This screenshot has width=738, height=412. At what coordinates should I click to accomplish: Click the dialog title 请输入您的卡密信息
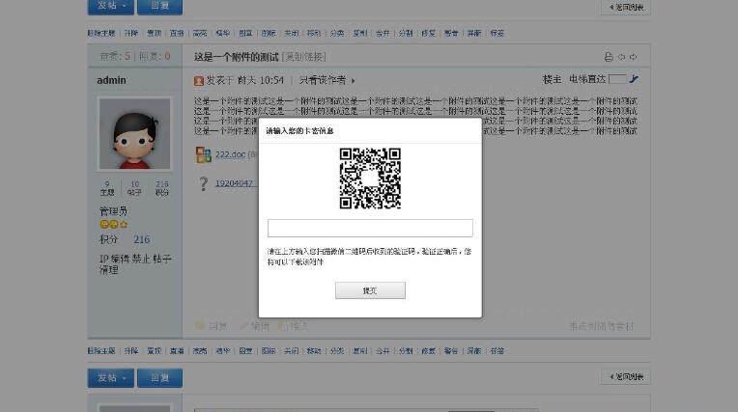tap(299, 131)
